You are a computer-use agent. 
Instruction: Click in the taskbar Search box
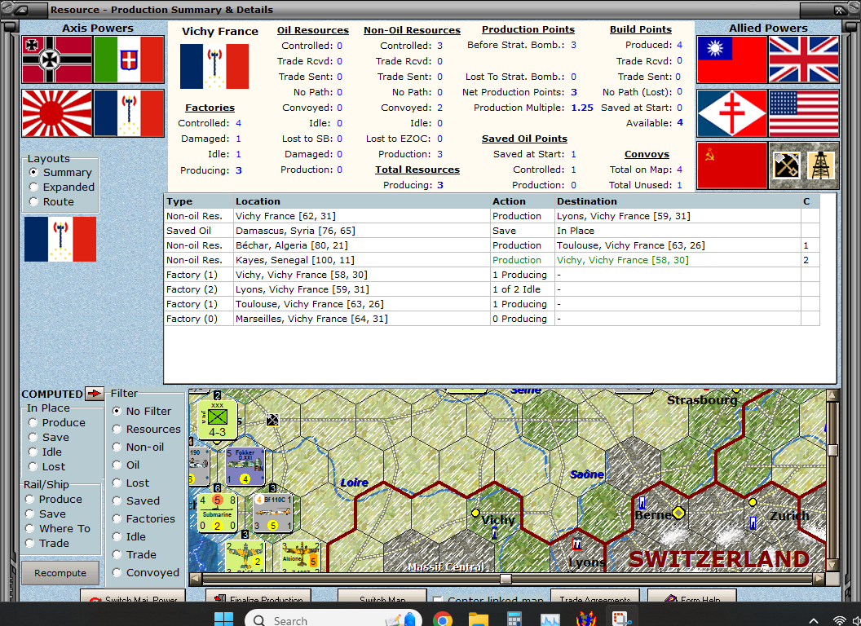333,619
